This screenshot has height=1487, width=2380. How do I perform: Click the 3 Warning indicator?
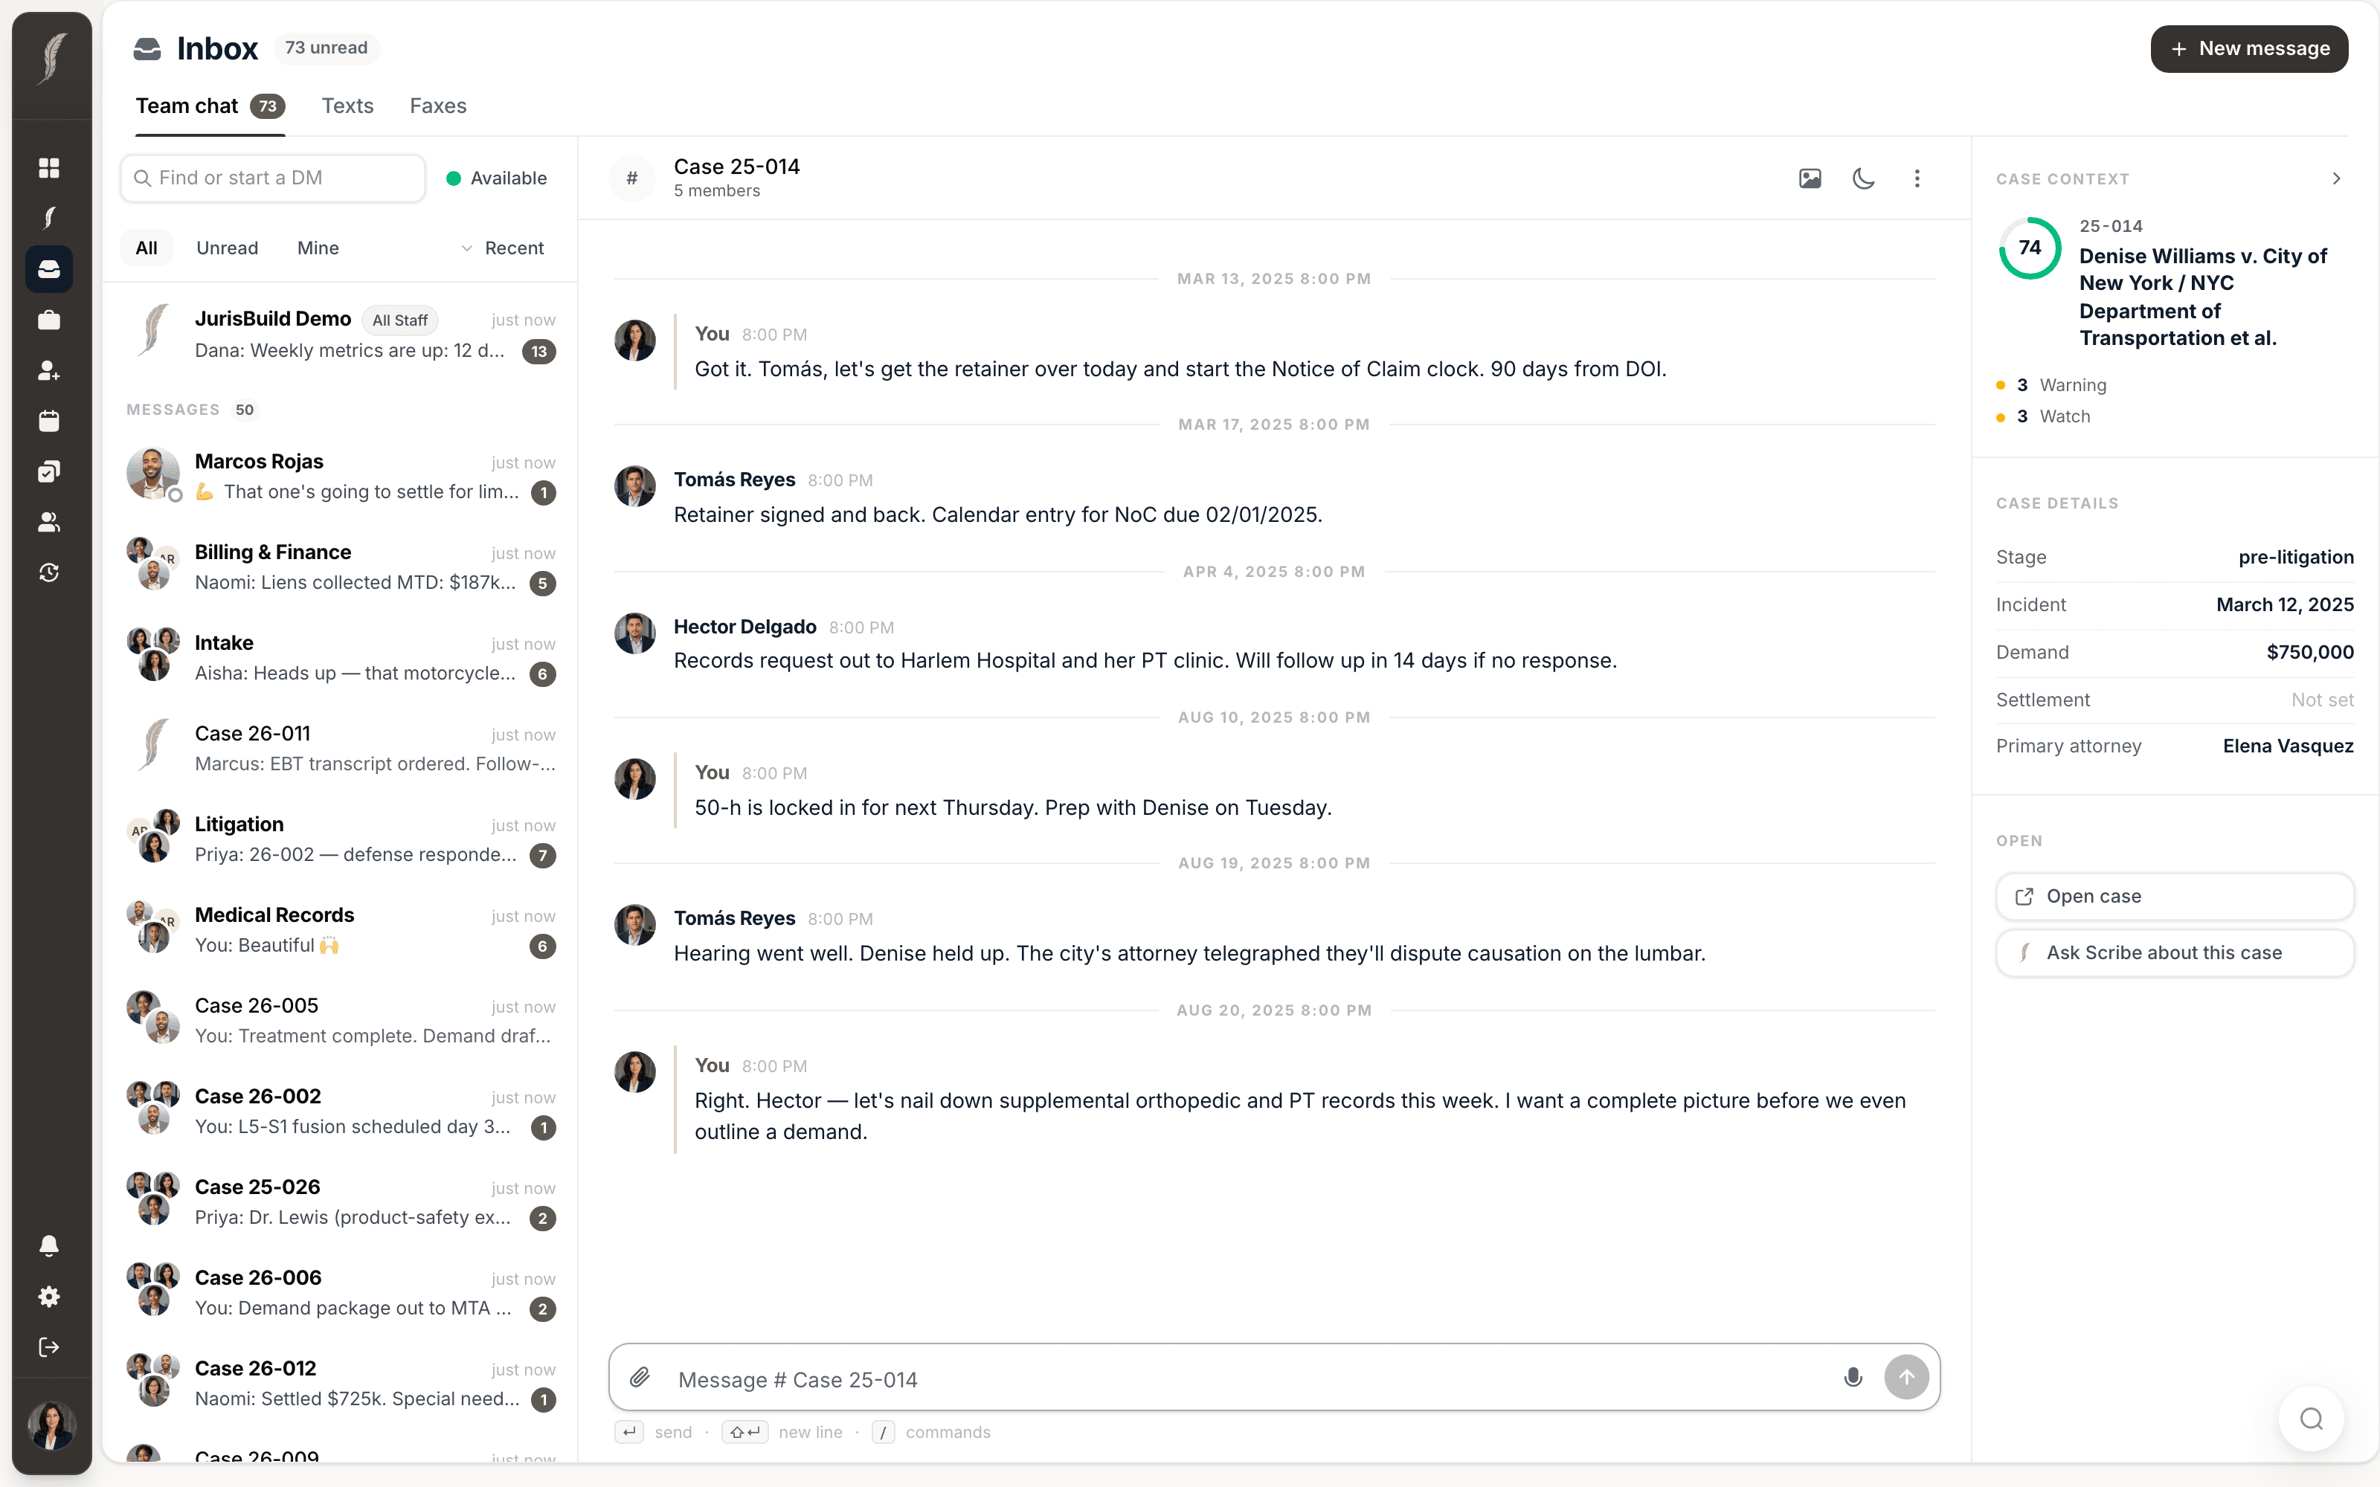click(x=2051, y=386)
